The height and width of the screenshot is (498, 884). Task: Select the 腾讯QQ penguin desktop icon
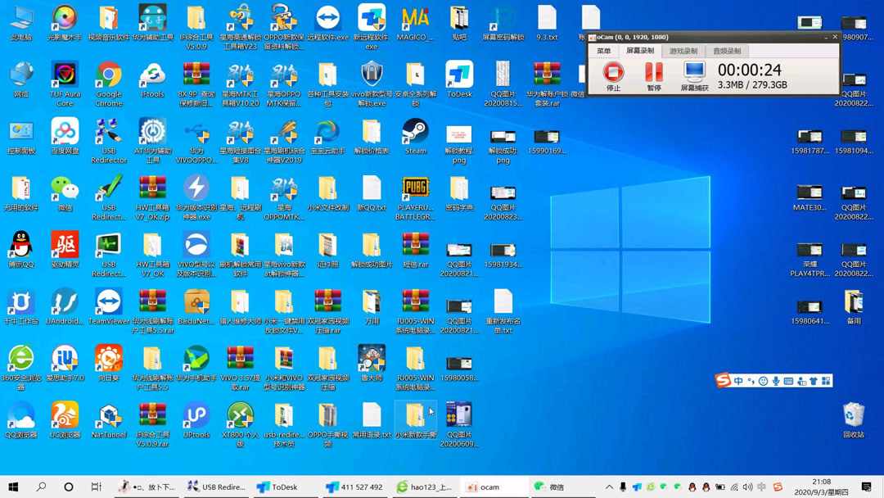(x=21, y=249)
